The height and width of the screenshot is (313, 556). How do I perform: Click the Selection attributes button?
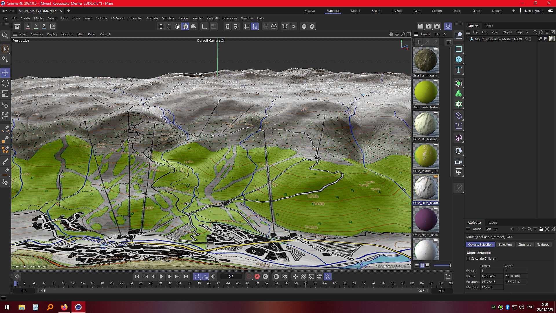click(505, 245)
